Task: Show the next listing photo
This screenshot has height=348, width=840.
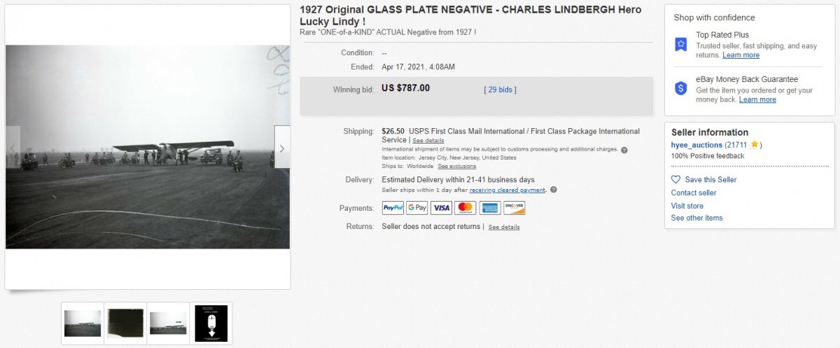Action: [282, 148]
